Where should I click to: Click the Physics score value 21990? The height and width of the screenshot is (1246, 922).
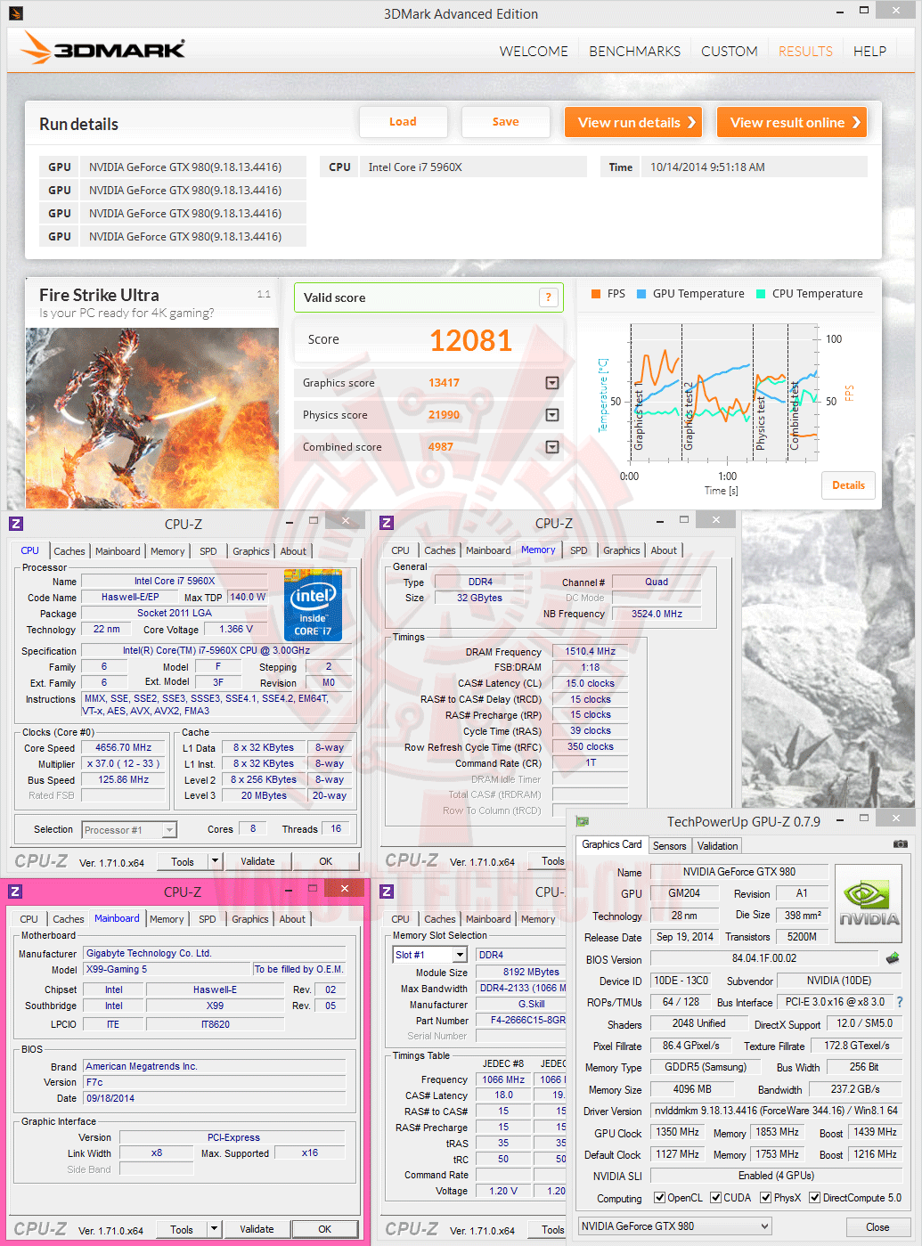point(444,415)
